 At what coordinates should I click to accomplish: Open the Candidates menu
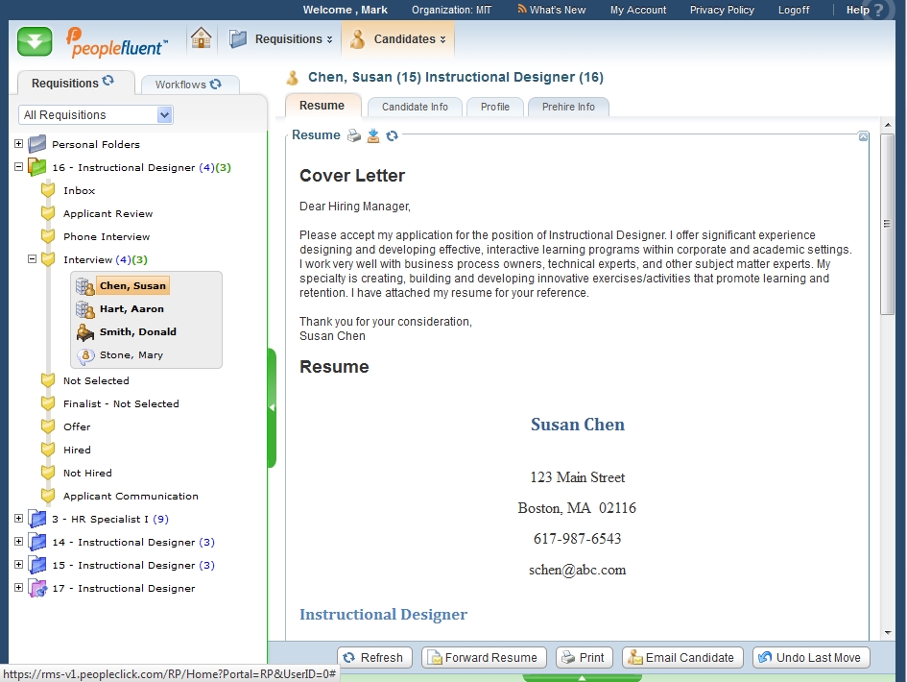(398, 39)
